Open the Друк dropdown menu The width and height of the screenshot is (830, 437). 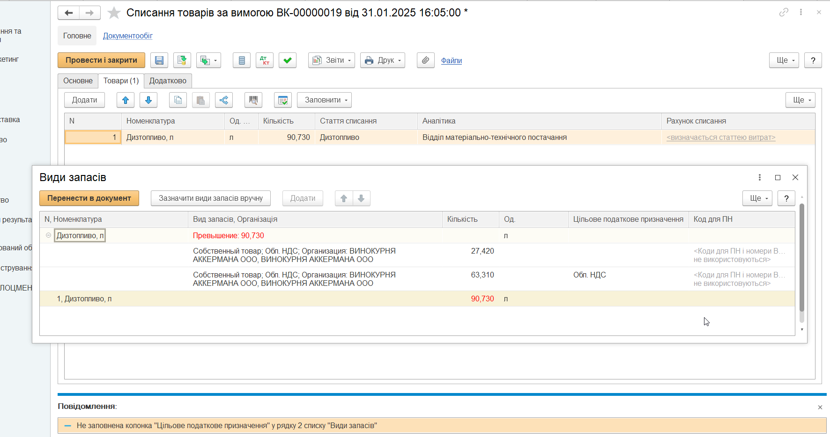tap(383, 60)
